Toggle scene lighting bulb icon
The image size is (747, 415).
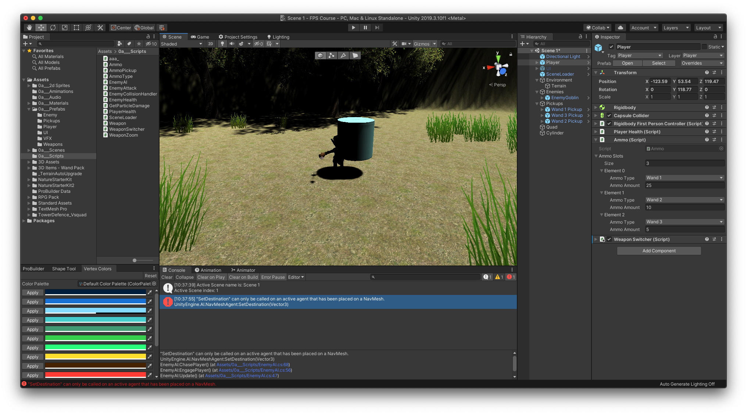222,44
